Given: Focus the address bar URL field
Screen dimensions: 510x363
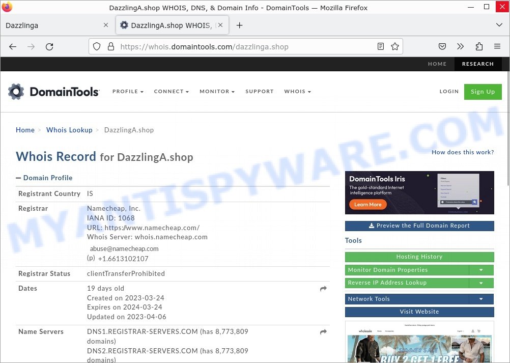Looking at the screenshot, I should pyautogui.click(x=245, y=46).
